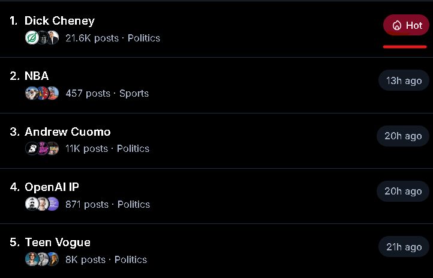Click the purple avatar under OpenAI IP
The image size is (433, 278).
[53, 204]
